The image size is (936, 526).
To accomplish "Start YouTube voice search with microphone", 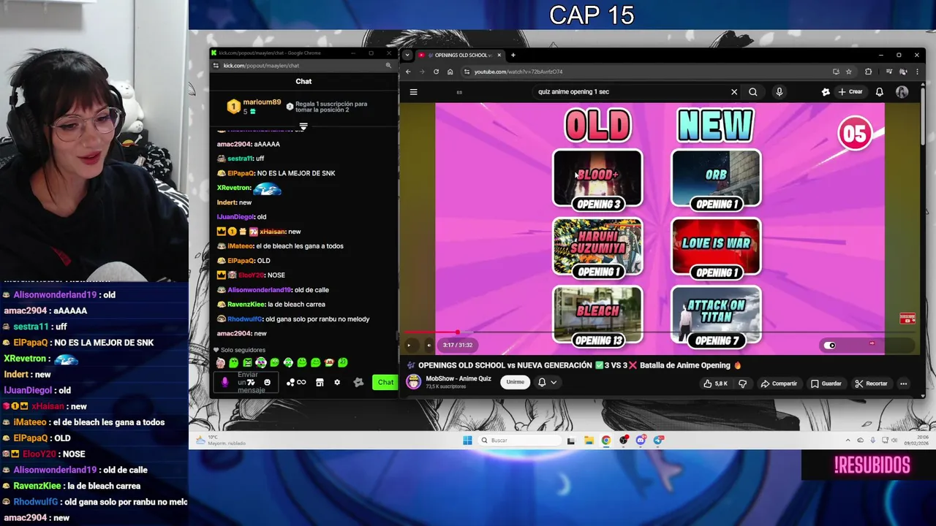I will 779,92.
